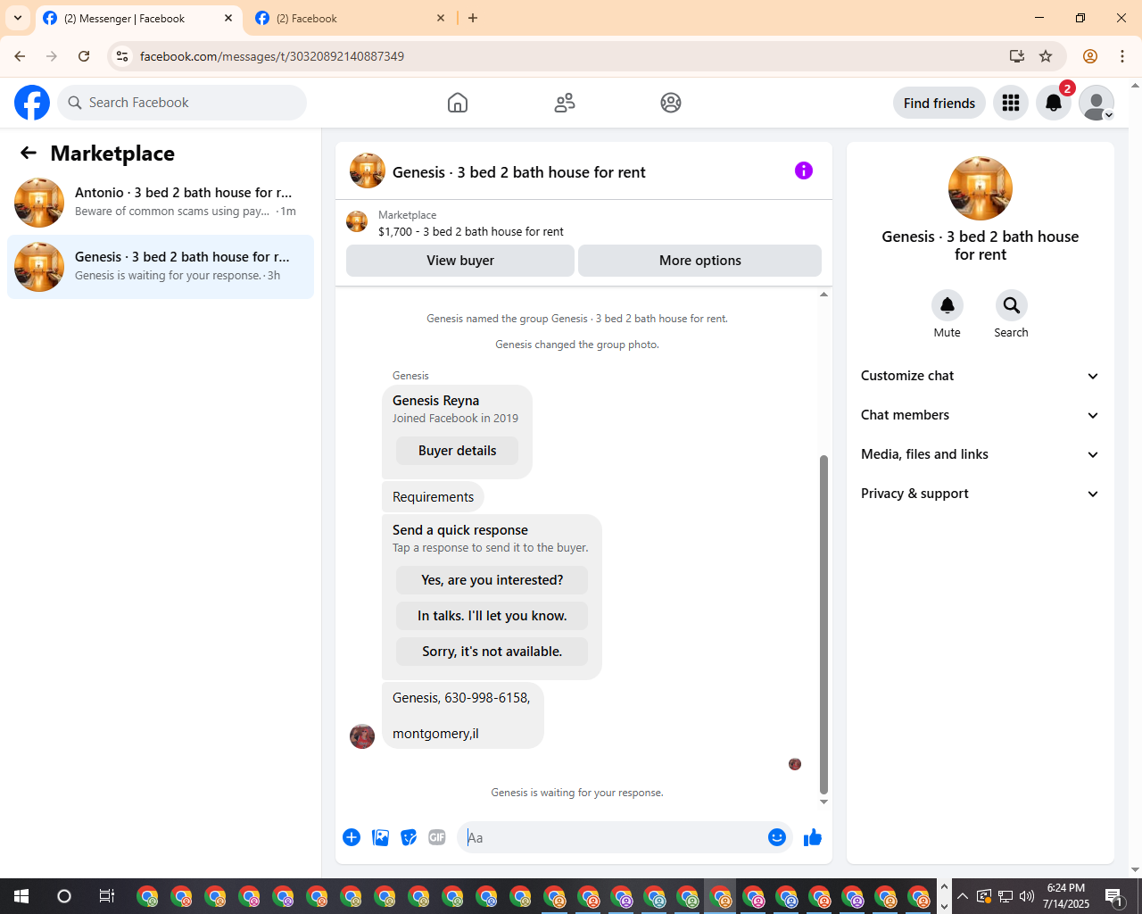Open the Windows Start menu

(x=21, y=896)
